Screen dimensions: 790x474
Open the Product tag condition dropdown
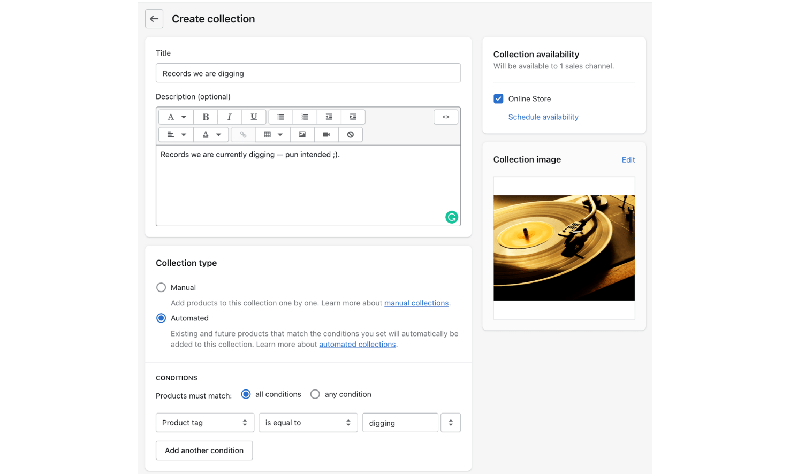[205, 422]
